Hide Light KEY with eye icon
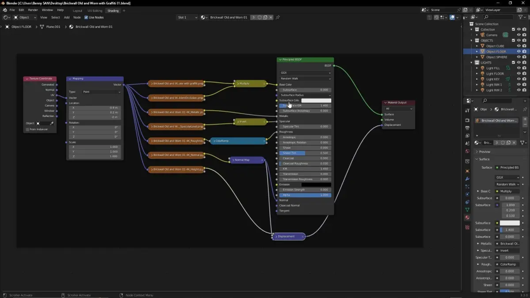Screen dimensions: 530x298 point(519,79)
